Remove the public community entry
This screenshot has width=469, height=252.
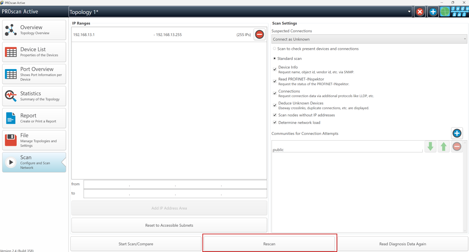(x=457, y=146)
